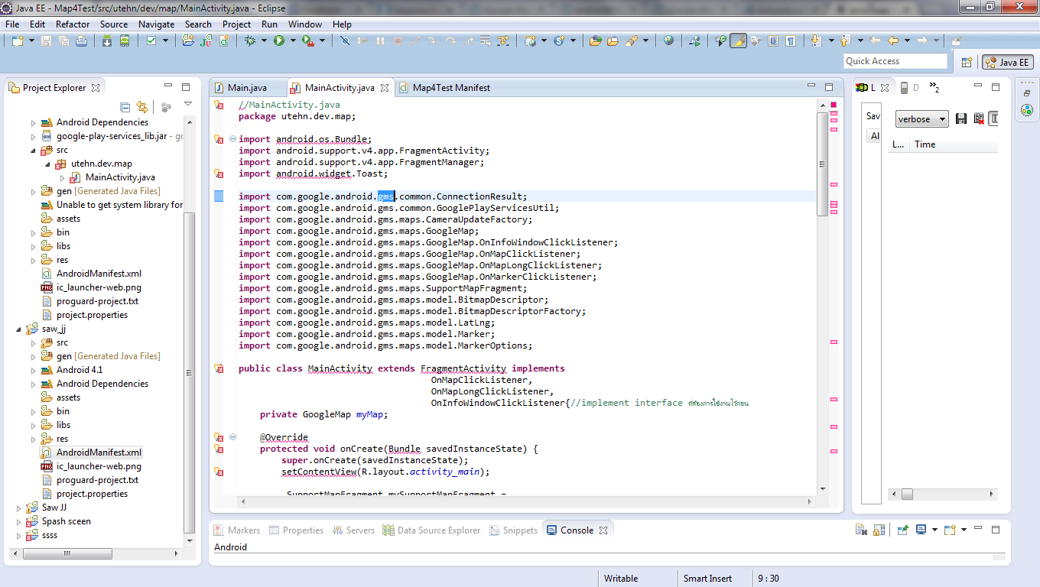This screenshot has height=587, width=1040.
Task: Open the Web Browser globe icon
Action: pyautogui.click(x=669, y=41)
